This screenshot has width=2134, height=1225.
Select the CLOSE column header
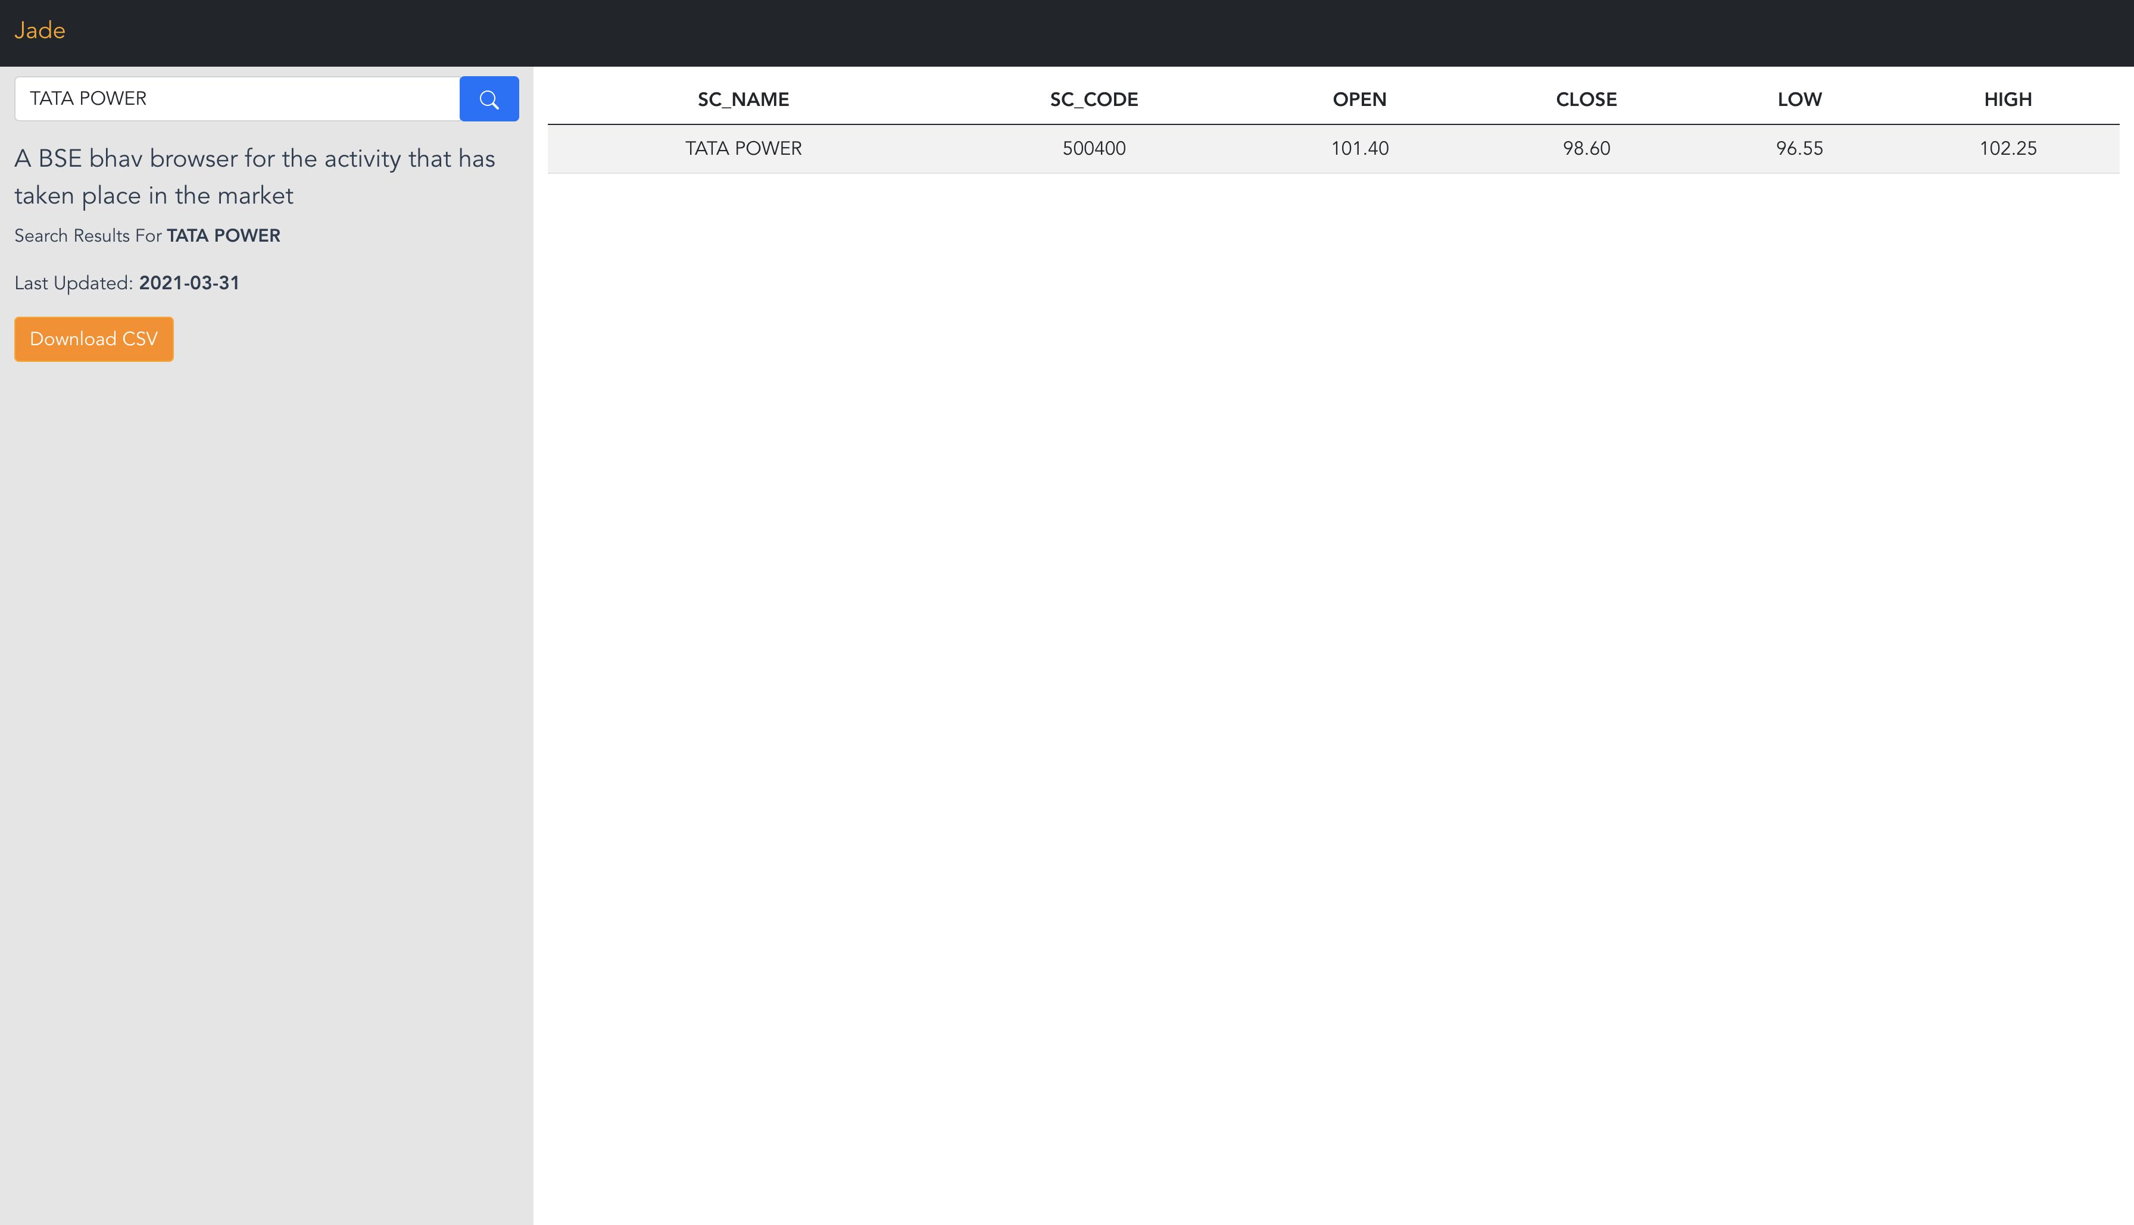(x=1586, y=99)
